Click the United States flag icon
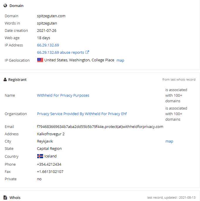 click(40, 60)
